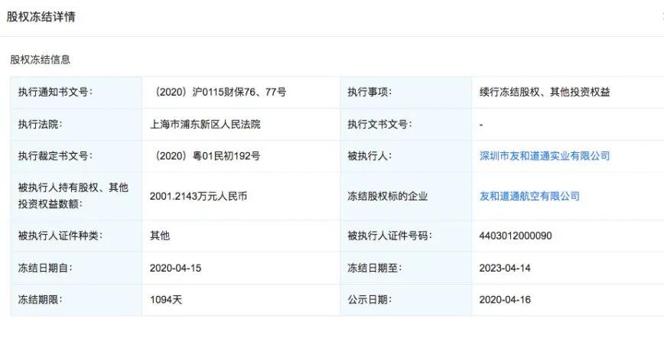Select certificate number 4403012000090
Image resolution: width=664 pixels, height=342 pixels.
pos(516,236)
